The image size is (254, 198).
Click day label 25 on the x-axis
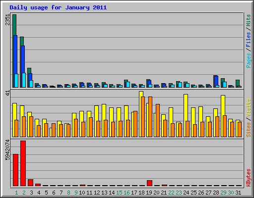(x=193, y=193)
